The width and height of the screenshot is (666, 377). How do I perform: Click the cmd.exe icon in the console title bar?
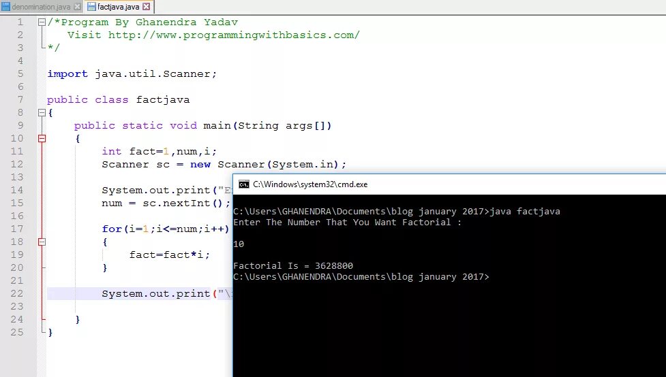tap(244, 184)
